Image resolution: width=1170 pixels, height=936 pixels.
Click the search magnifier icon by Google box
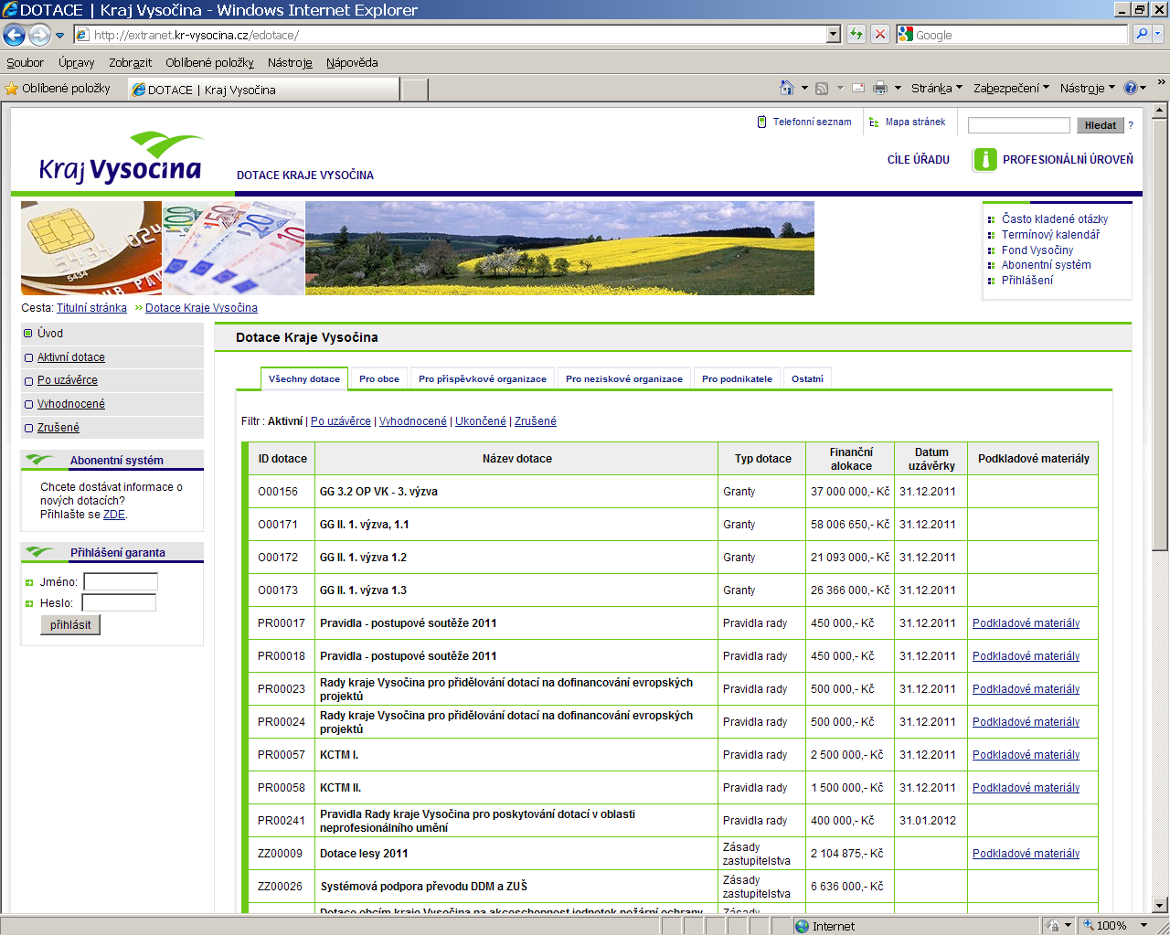pyautogui.click(x=1142, y=34)
